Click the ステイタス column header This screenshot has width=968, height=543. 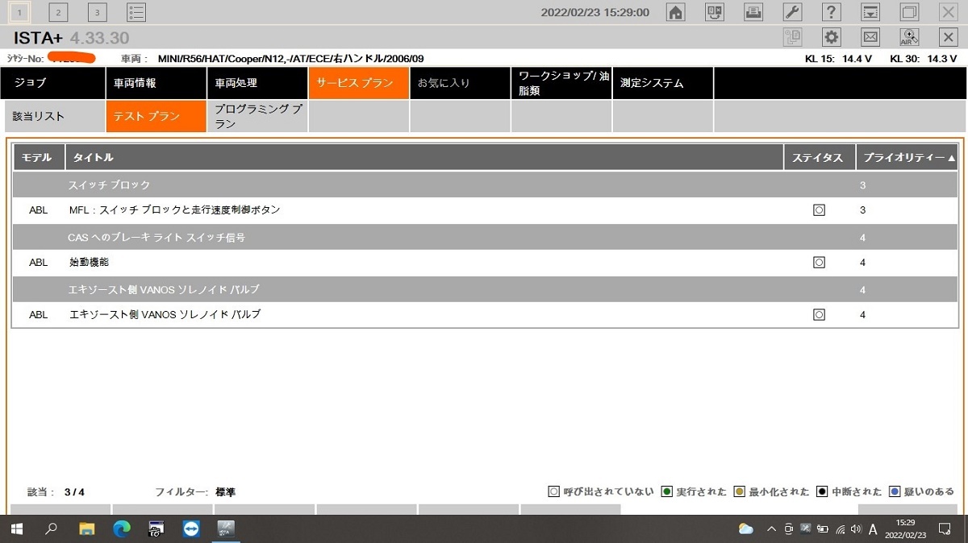point(819,158)
